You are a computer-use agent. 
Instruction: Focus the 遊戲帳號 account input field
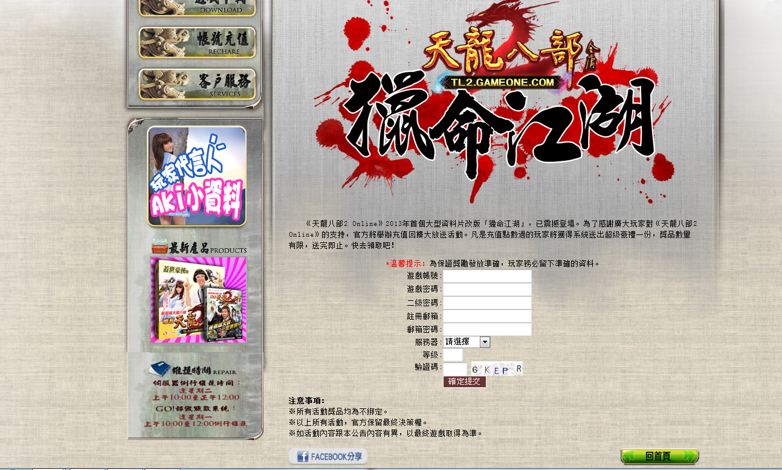487,276
